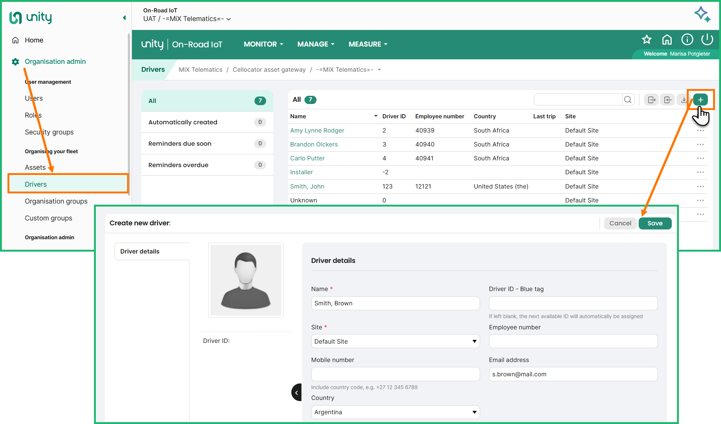Click the search magnifier icon

(x=628, y=100)
